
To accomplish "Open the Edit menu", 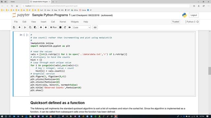I will [x=24, y=22].
